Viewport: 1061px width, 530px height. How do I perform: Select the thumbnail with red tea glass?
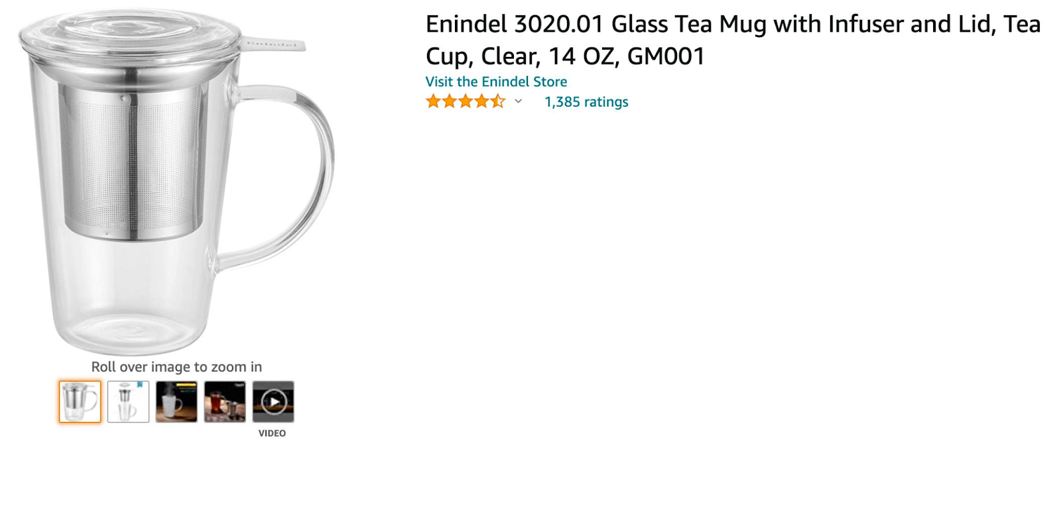pos(225,401)
